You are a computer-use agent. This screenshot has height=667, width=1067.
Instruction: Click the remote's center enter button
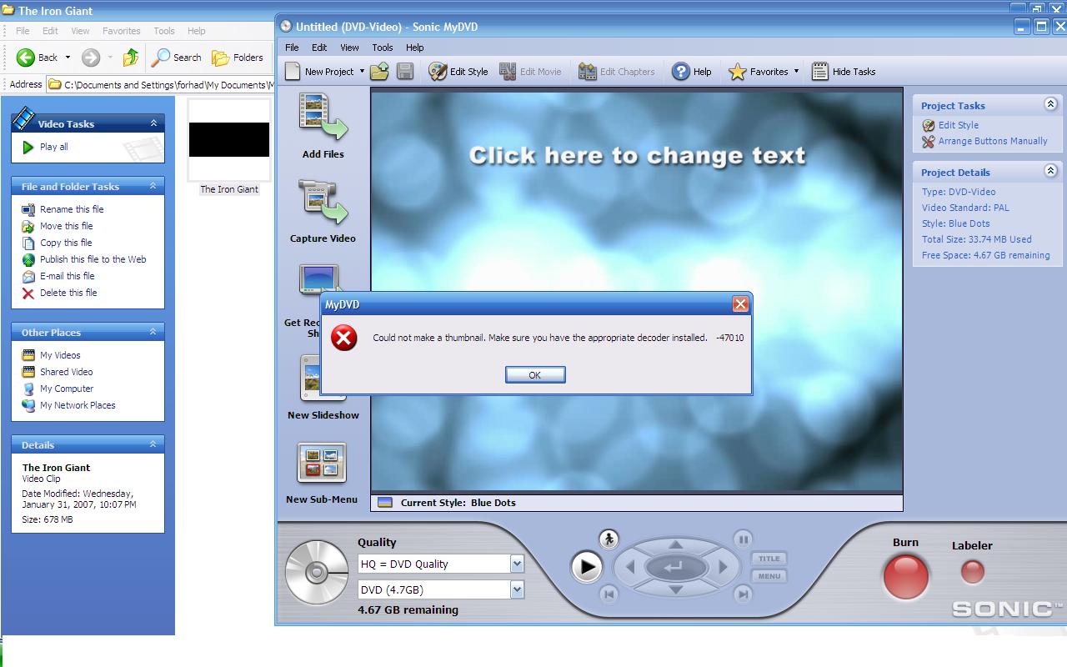(x=675, y=568)
